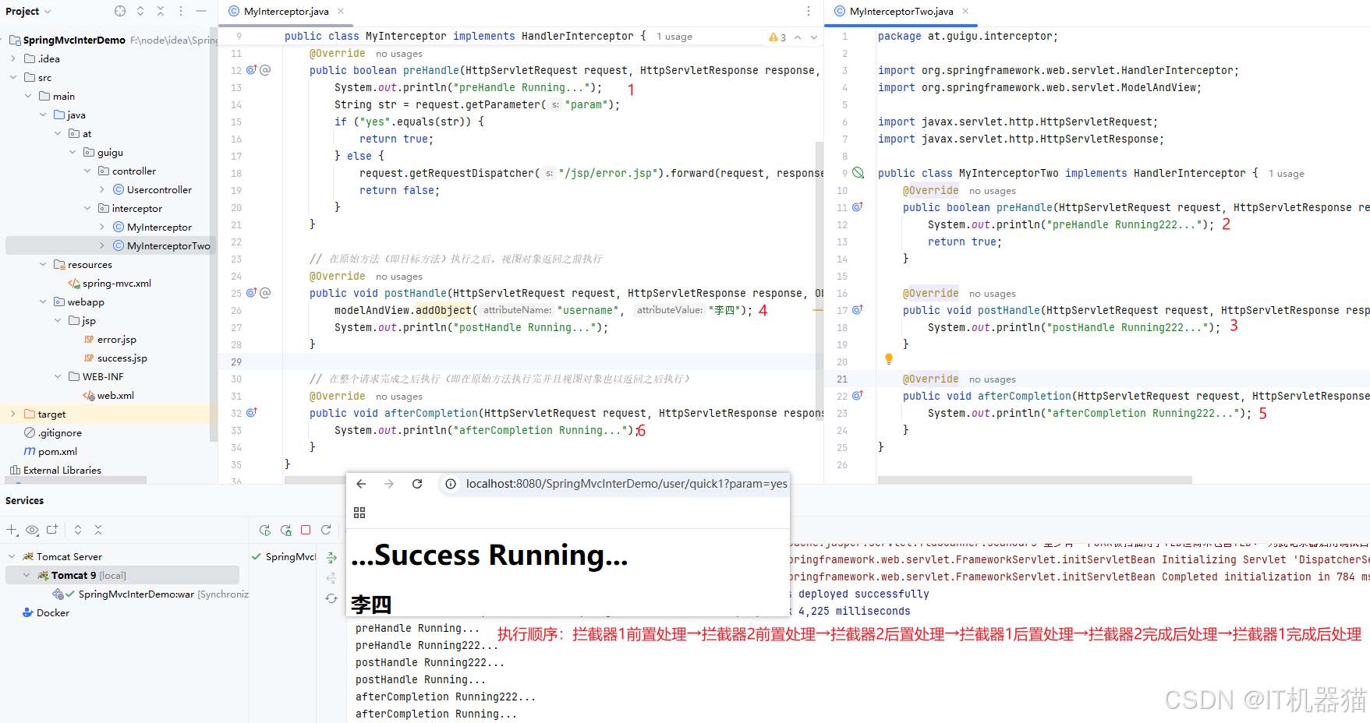
Task: Click warnings indicator showing 3 problems
Action: pos(777,37)
